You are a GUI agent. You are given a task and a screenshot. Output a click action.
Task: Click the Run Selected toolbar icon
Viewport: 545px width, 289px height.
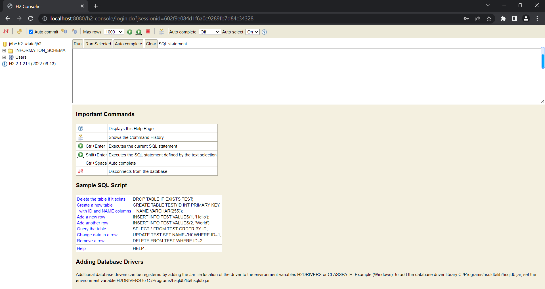click(139, 32)
